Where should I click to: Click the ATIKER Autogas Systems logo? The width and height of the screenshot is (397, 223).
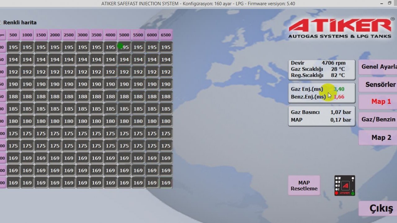[x=341, y=28]
